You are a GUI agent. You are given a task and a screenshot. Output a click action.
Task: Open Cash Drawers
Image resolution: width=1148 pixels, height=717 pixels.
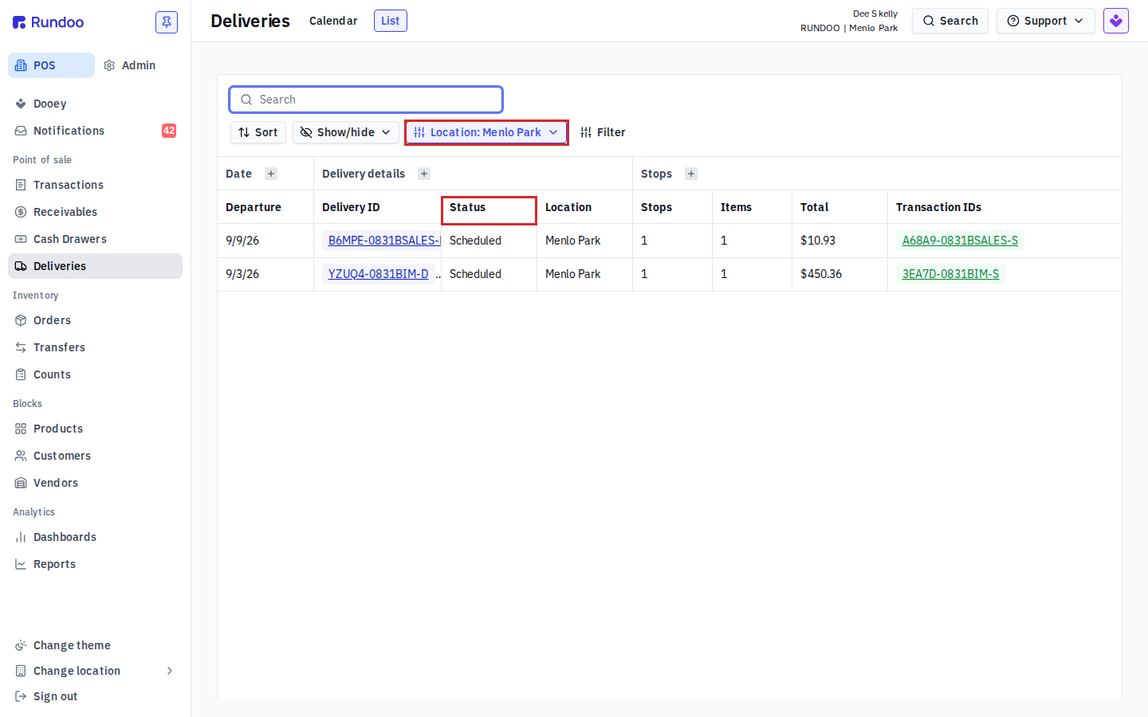pyautogui.click(x=95, y=239)
